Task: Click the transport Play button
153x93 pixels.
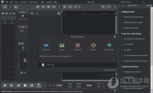Action: [x=12, y=86]
